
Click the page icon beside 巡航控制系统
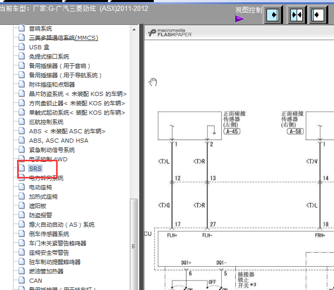click(x=21, y=121)
